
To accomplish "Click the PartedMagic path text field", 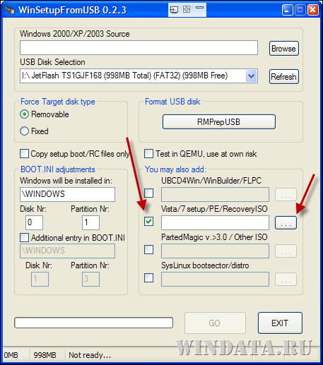I will click(215, 251).
